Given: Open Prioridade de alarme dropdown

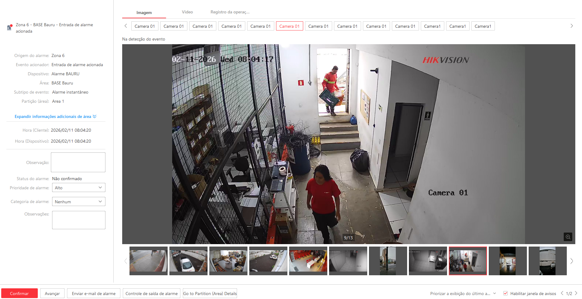Looking at the screenshot, I should [x=79, y=187].
